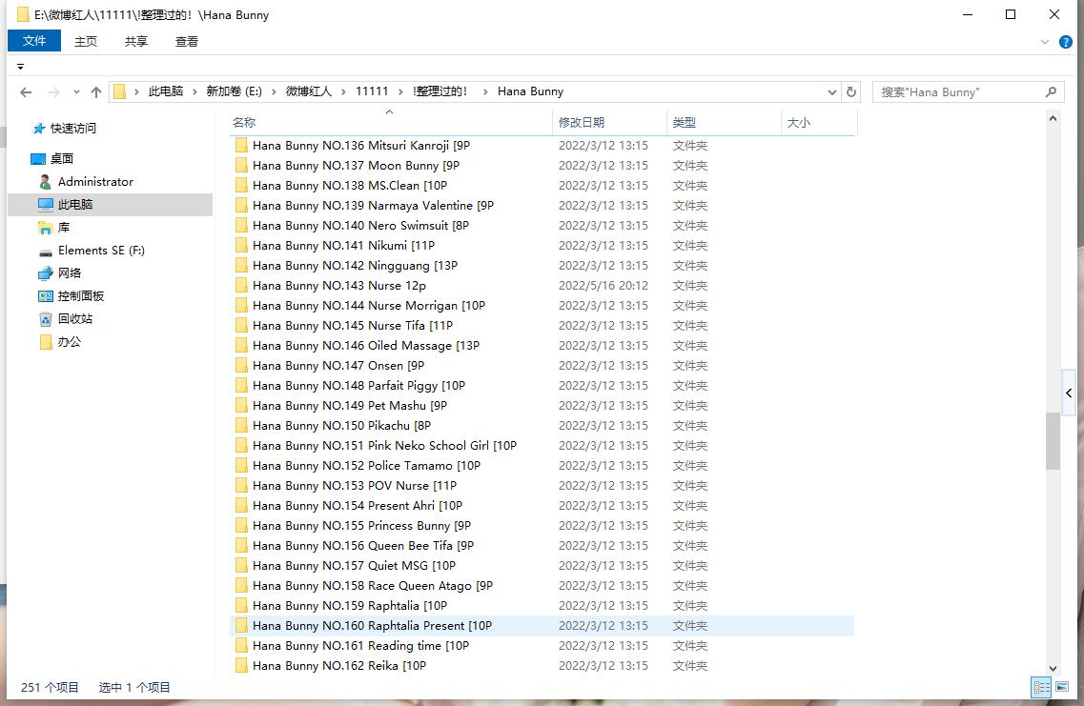Sort by 类型 type column header
Screen dimensions: 1084x706
pos(724,122)
